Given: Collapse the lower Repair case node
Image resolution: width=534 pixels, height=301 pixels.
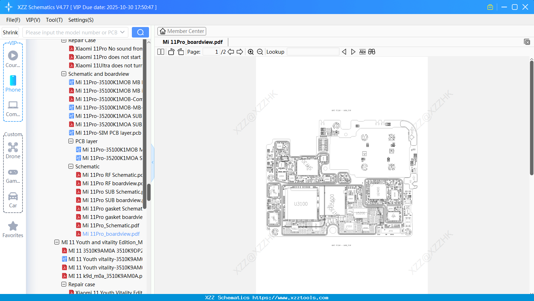Looking at the screenshot, I should click(64, 284).
